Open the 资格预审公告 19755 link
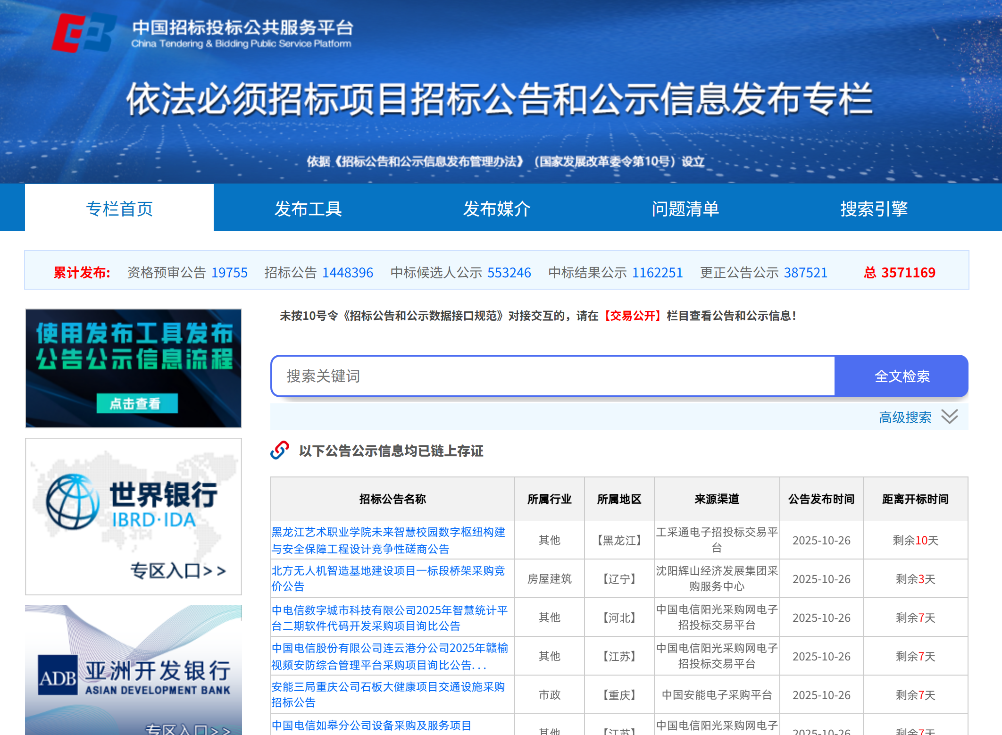The height and width of the screenshot is (735, 1002). [187, 272]
